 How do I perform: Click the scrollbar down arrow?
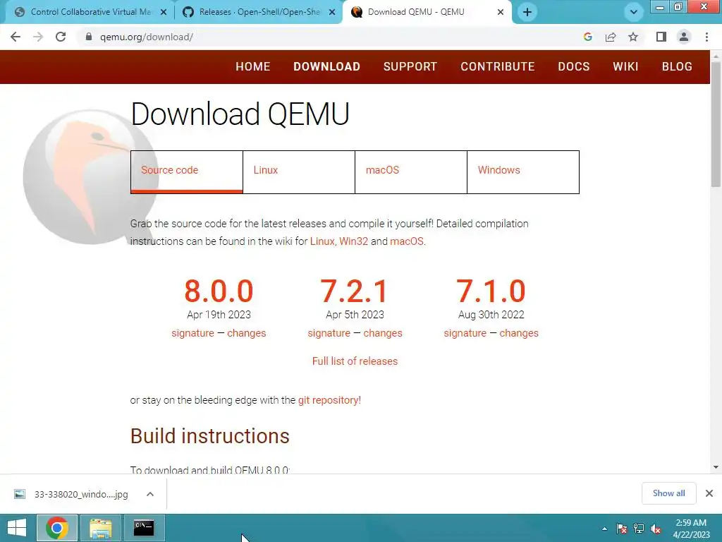tap(716, 467)
